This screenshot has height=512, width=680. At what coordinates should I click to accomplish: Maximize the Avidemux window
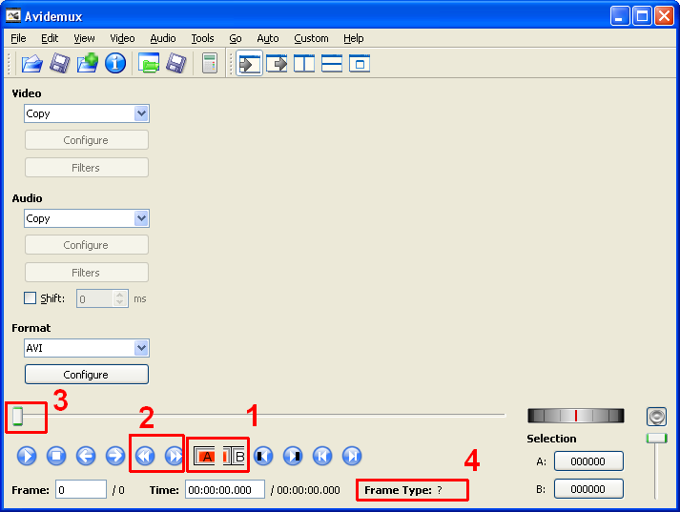[642, 16]
